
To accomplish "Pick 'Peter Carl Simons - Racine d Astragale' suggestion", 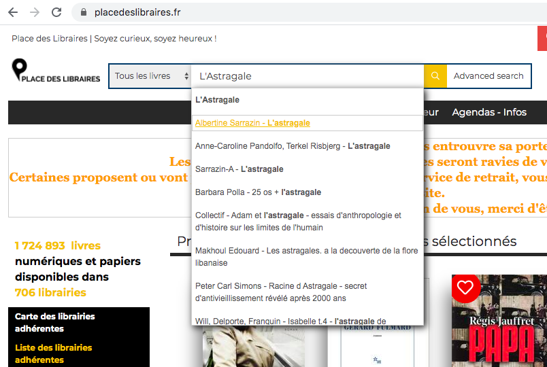I will tap(308, 292).
